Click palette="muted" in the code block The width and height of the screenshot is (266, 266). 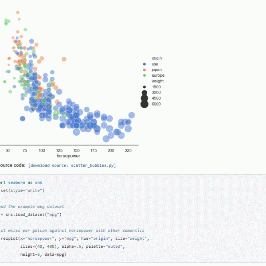click(105, 246)
